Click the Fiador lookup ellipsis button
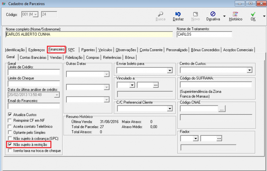The width and height of the screenshot is (267, 171). 219,139
